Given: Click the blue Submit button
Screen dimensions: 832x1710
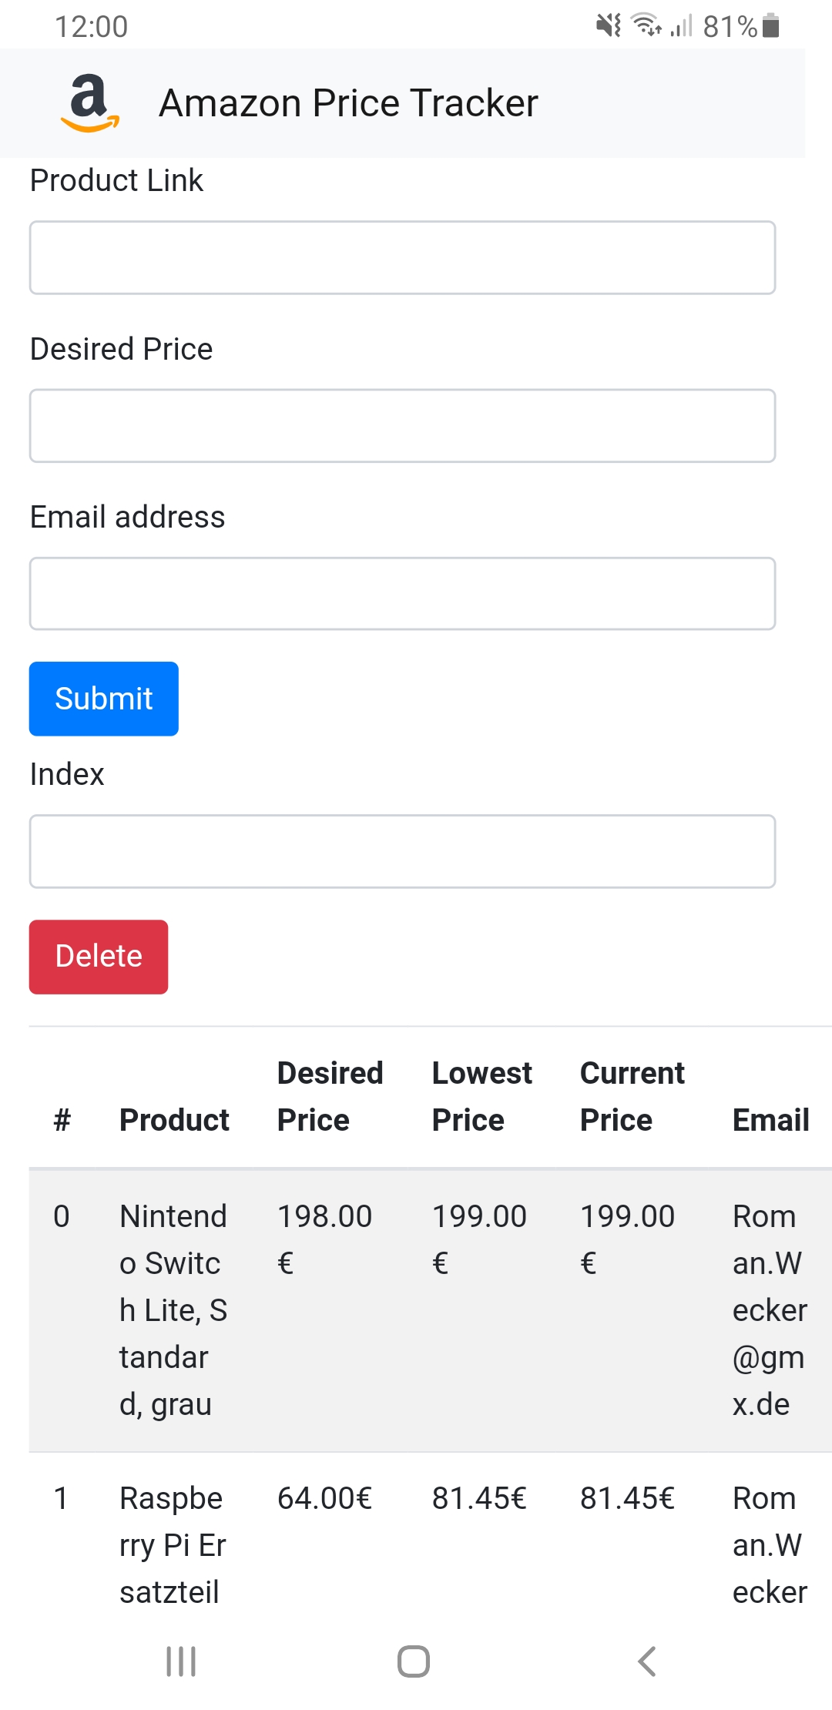Looking at the screenshot, I should pos(104,699).
